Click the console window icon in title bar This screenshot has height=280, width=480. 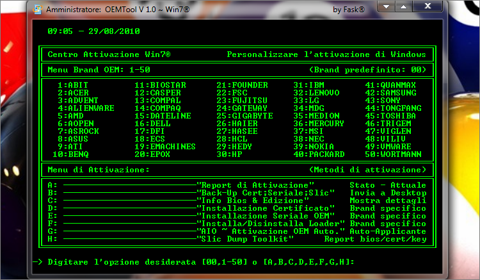click(37, 10)
